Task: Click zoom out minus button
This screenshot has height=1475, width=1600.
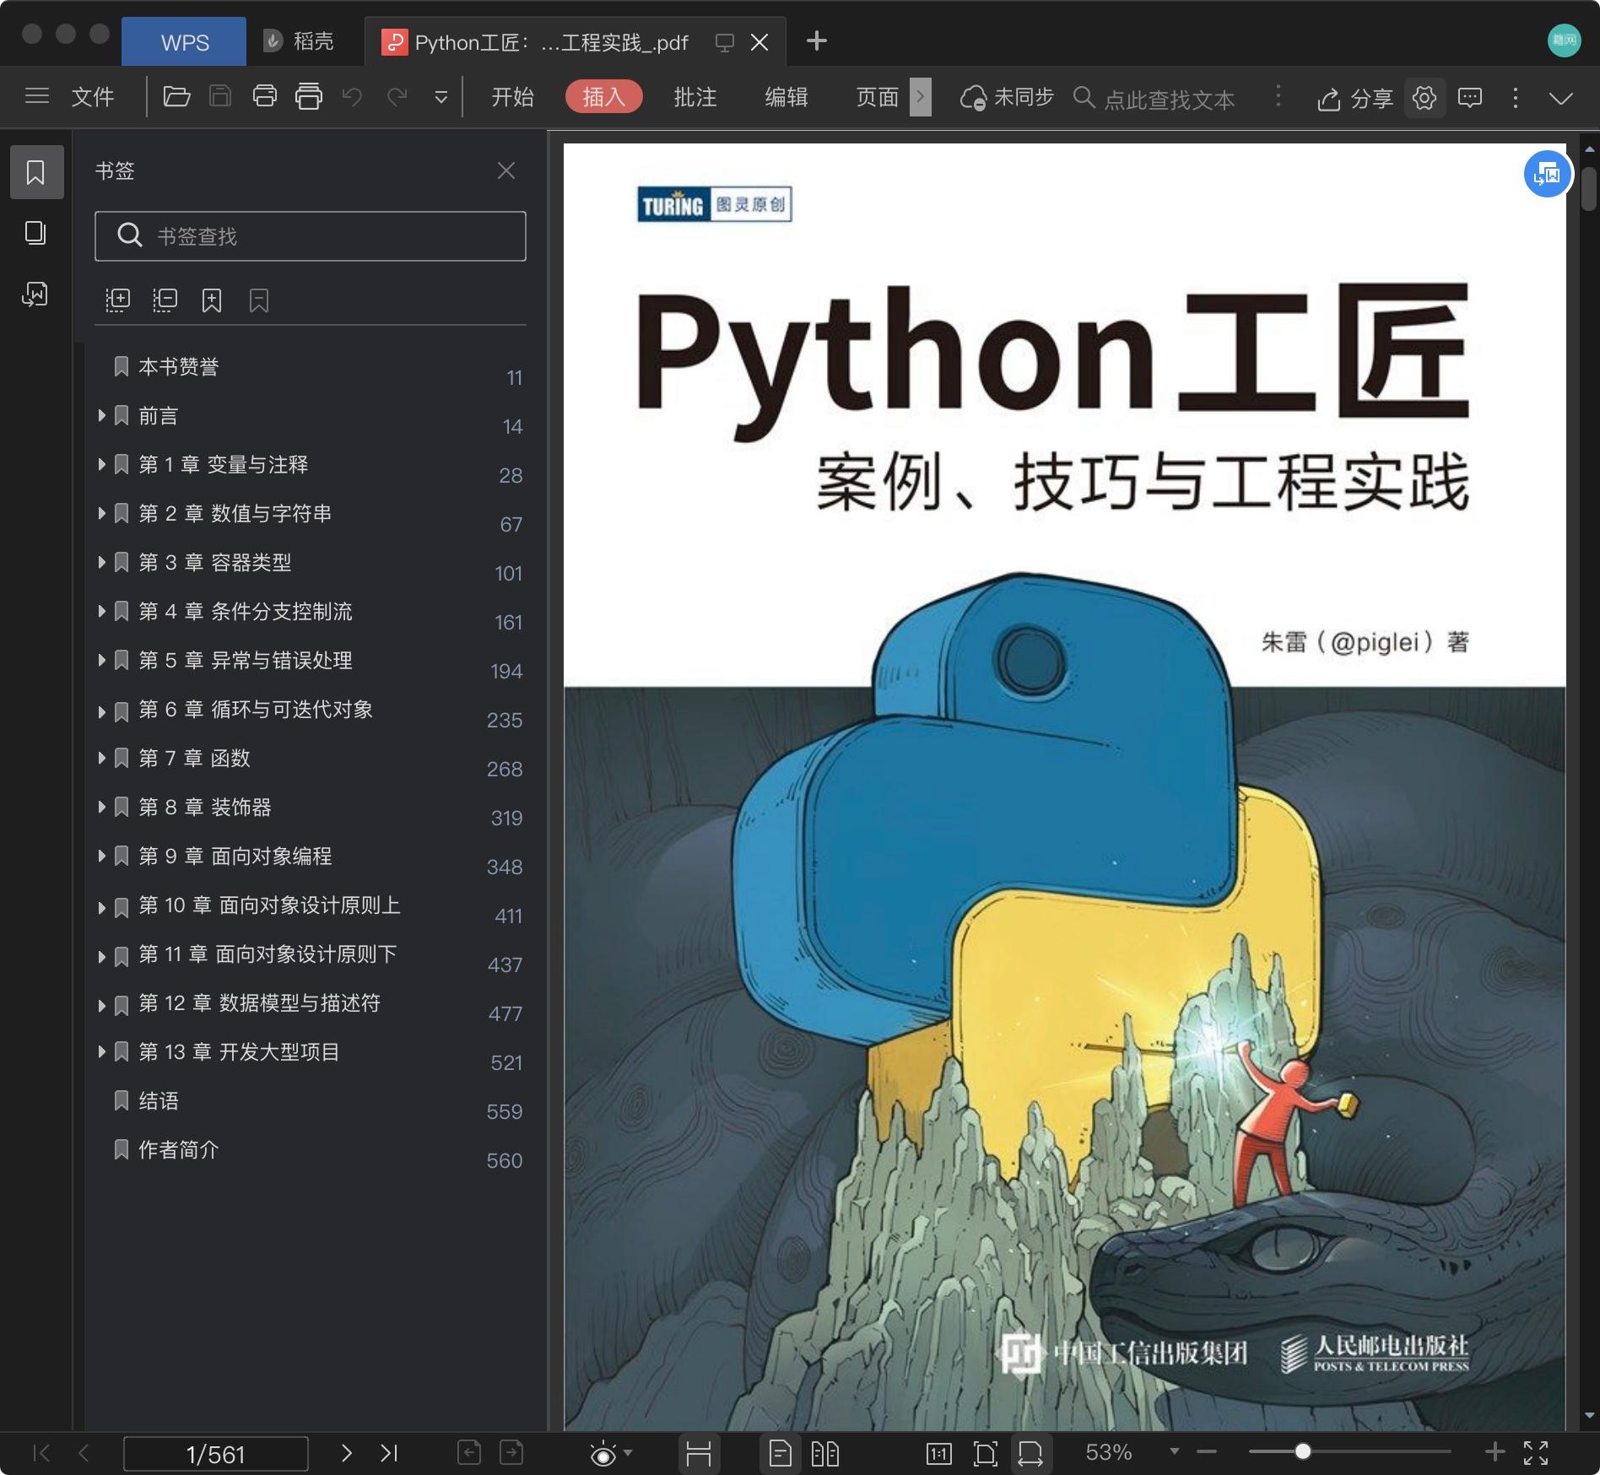Action: coord(1207,1451)
